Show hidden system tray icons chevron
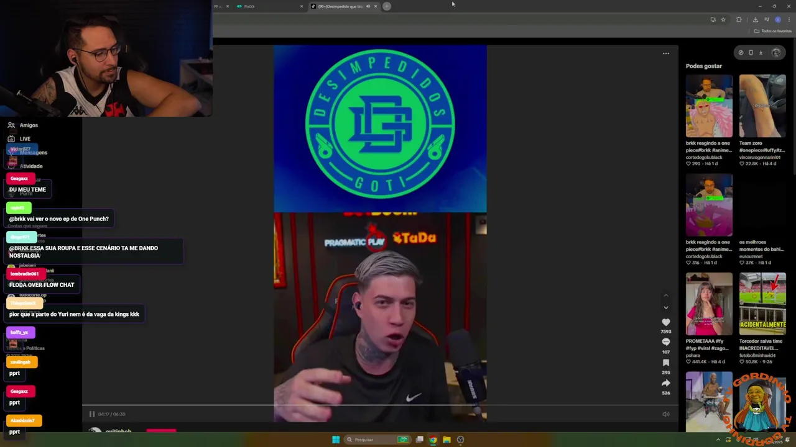The width and height of the screenshot is (796, 447). (718, 440)
